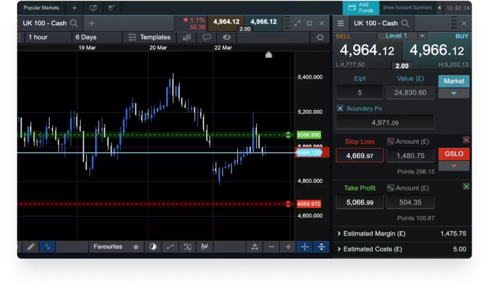The height and width of the screenshot is (292, 489).
Task: Open order ticket hamburger menu
Action: (x=341, y=23)
